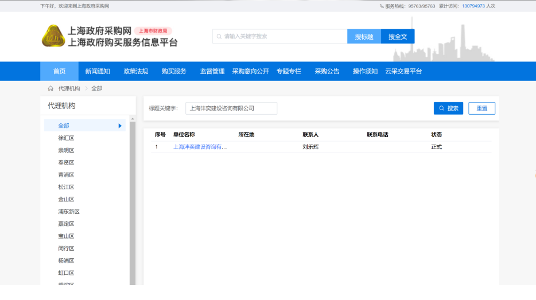Viewport: 536px width, 300px height.
Task: Select 金山区 in the district list
Action: pyautogui.click(x=67, y=199)
